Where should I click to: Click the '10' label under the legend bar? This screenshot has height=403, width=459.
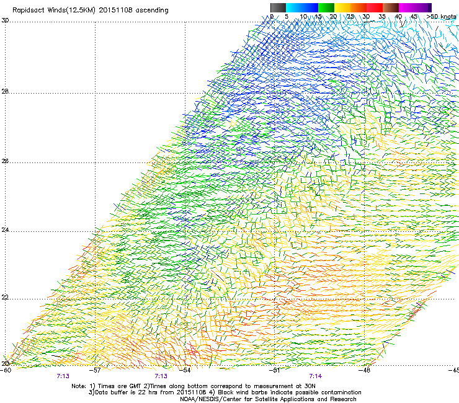pos(303,17)
